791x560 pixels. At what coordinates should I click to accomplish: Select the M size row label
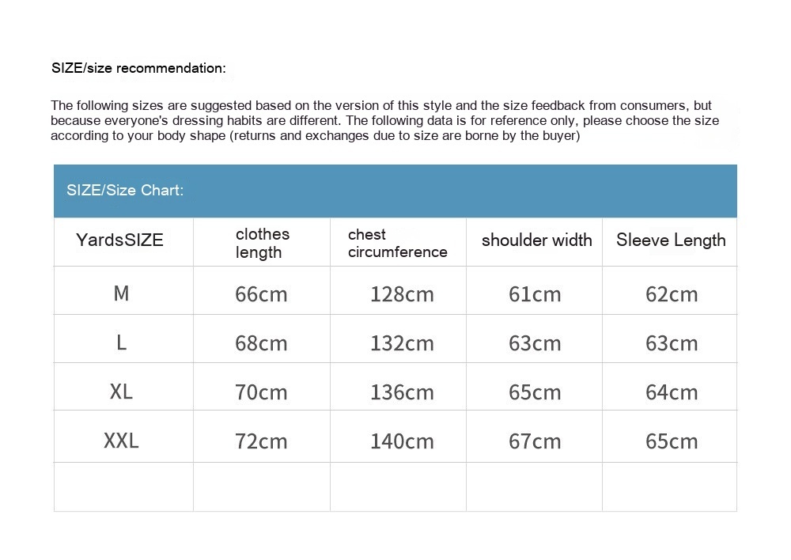pos(121,293)
